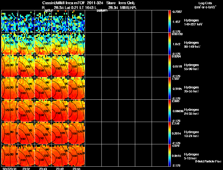The width and height of the screenshot is (223, 170).
Task: Open the 55-90 keV image at 23:55
Action: coord(76,66)
